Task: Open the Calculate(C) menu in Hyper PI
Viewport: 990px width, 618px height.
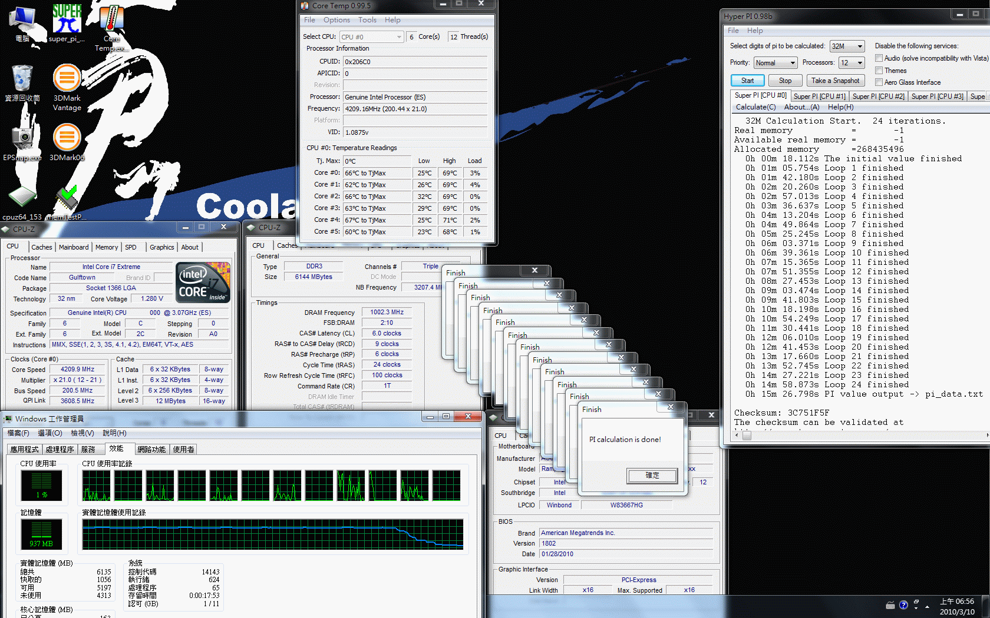Action: pos(755,107)
